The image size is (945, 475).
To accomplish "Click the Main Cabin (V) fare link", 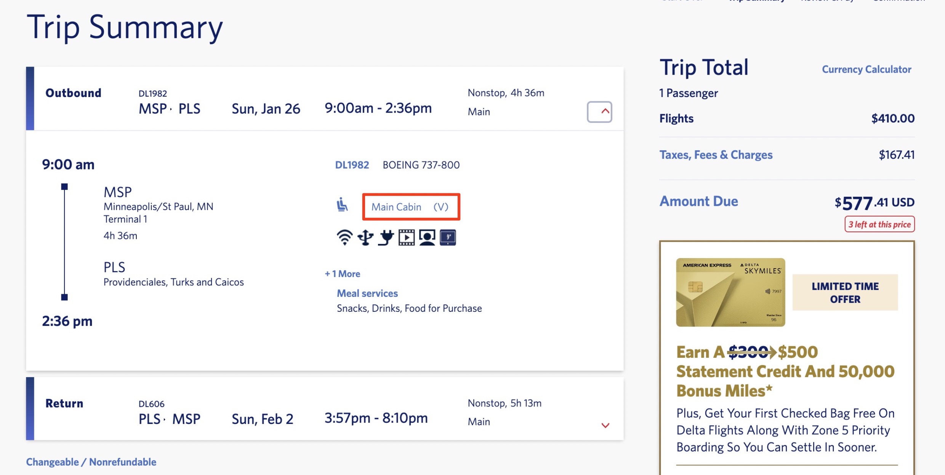I will [411, 207].
